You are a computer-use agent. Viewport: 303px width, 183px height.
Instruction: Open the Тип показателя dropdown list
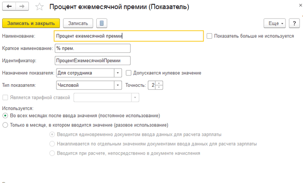point(118,85)
